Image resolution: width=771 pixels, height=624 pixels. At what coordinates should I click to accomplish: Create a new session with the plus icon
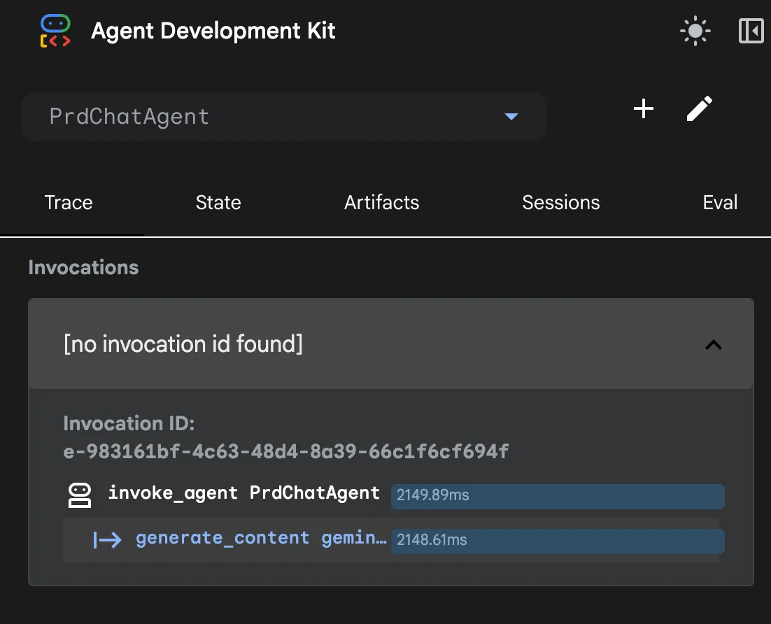click(643, 108)
